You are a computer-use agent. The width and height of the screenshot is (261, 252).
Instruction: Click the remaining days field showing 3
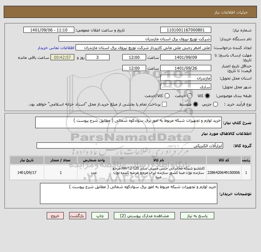pos(98,57)
